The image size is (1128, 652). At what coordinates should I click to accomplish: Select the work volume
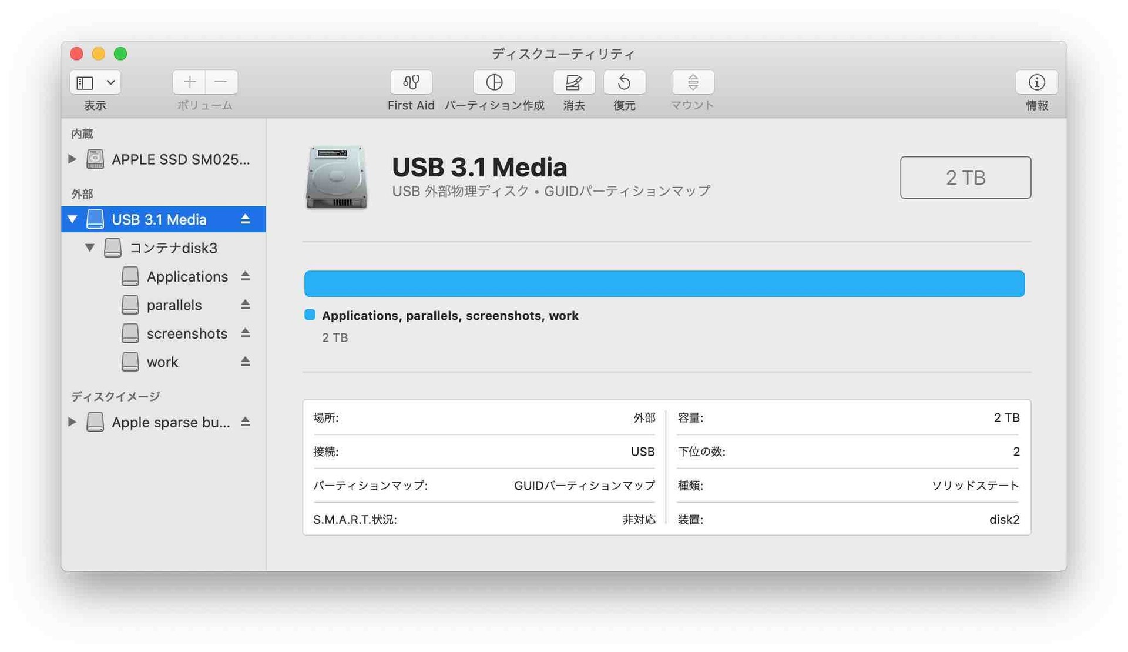tap(164, 362)
